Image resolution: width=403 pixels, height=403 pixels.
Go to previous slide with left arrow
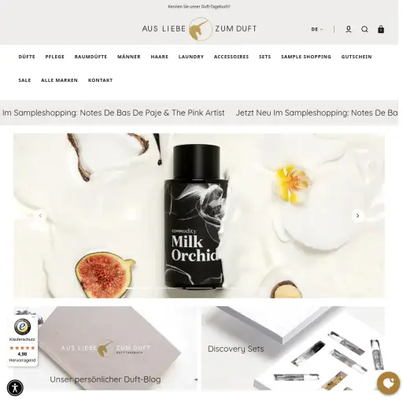40,216
